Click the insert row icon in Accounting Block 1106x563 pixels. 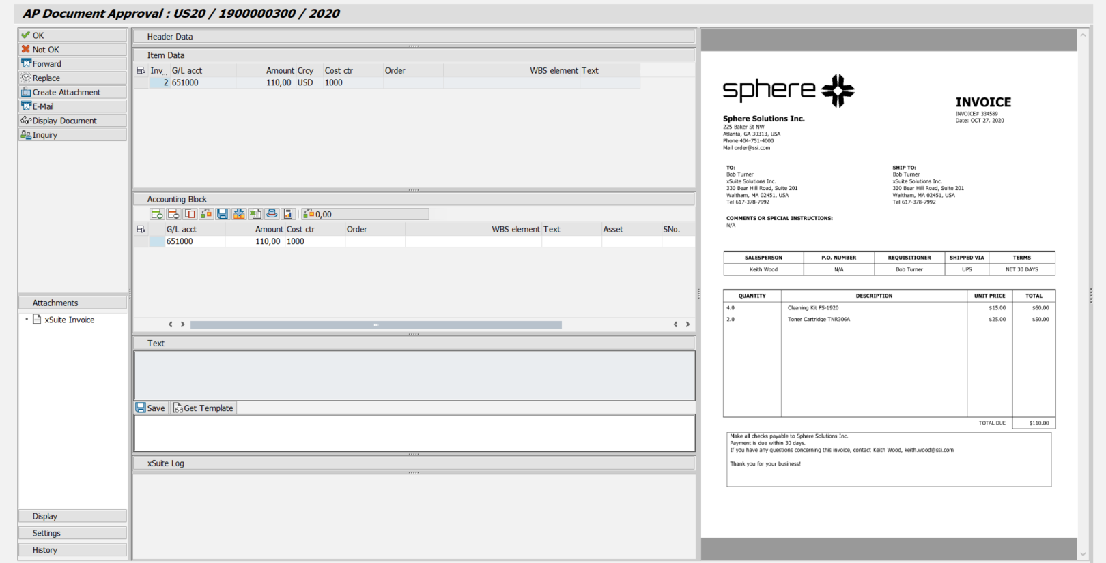(157, 214)
